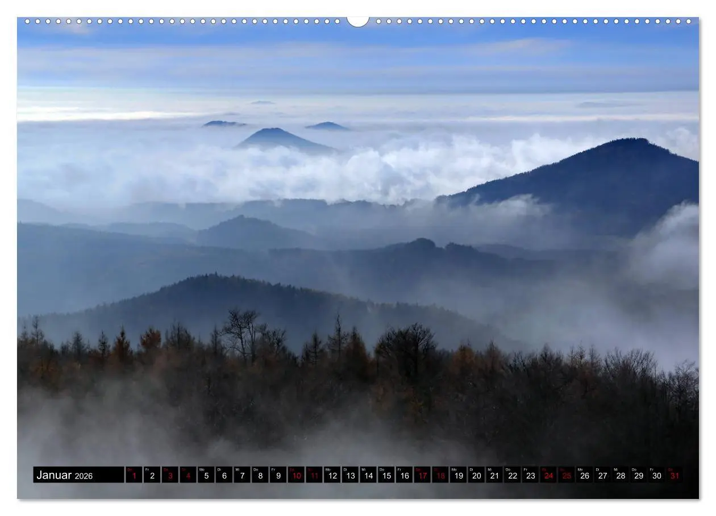Click the red date 10 cell
The width and height of the screenshot is (716, 516).
click(296, 475)
